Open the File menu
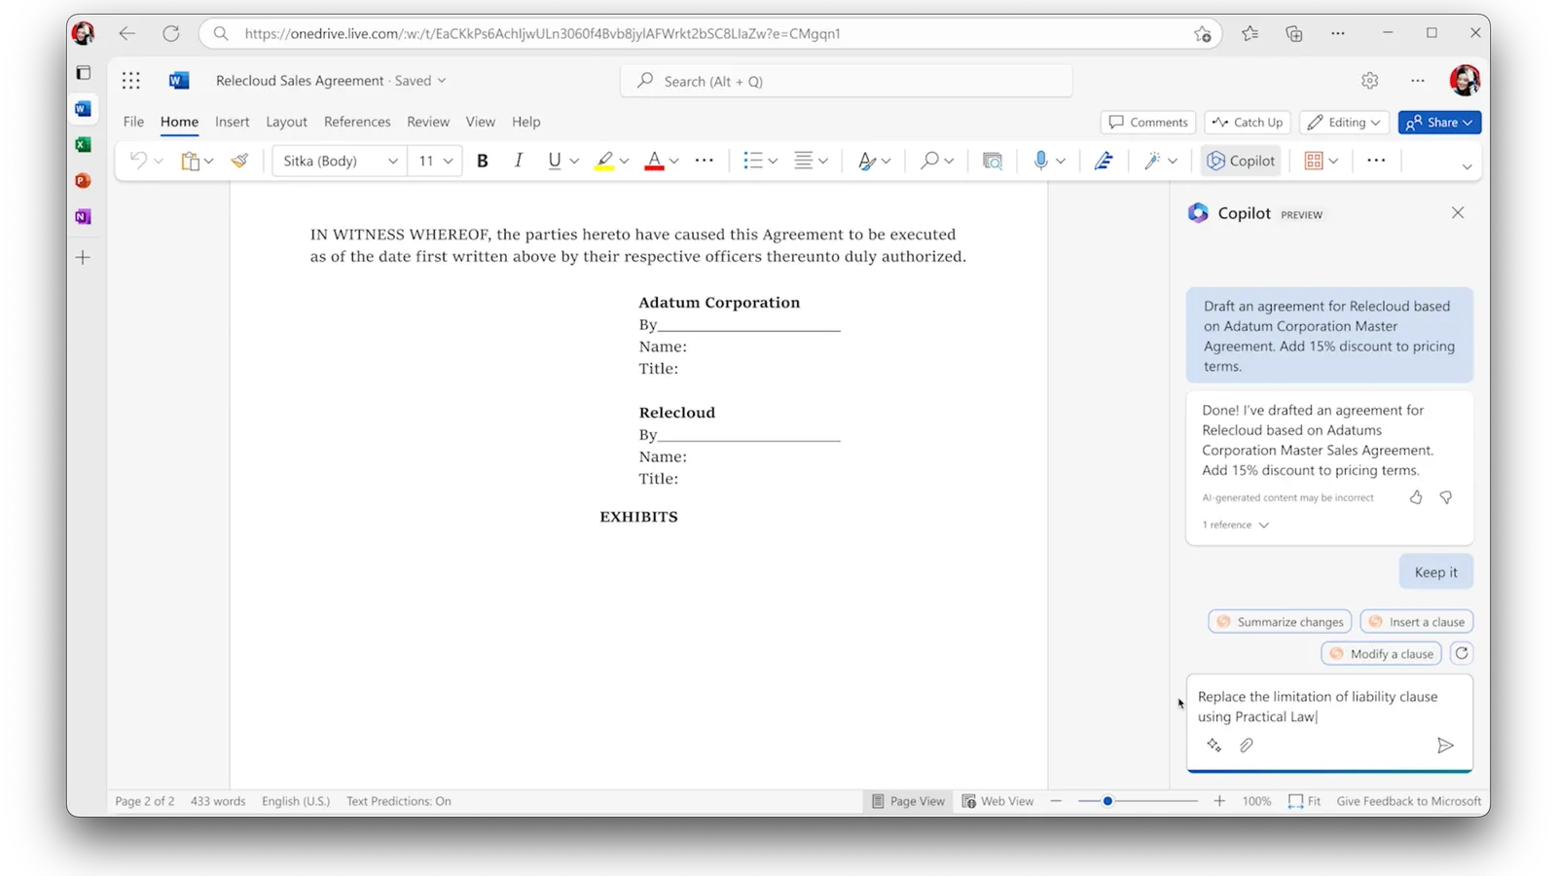Screen dimensions: 1557x876 [x=133, y=122]
